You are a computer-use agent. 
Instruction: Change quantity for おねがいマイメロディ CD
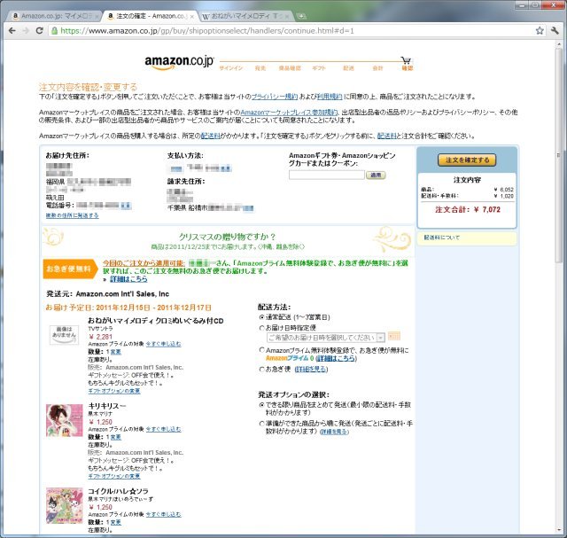point(116,352)
